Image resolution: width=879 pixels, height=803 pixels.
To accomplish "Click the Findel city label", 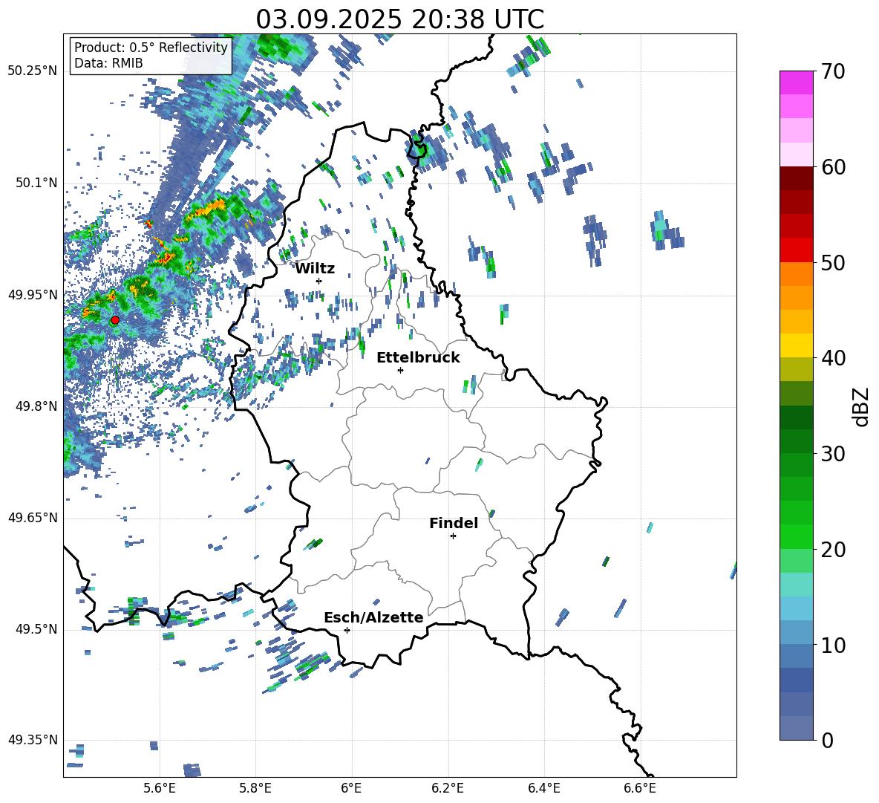I will coord(454,523).
